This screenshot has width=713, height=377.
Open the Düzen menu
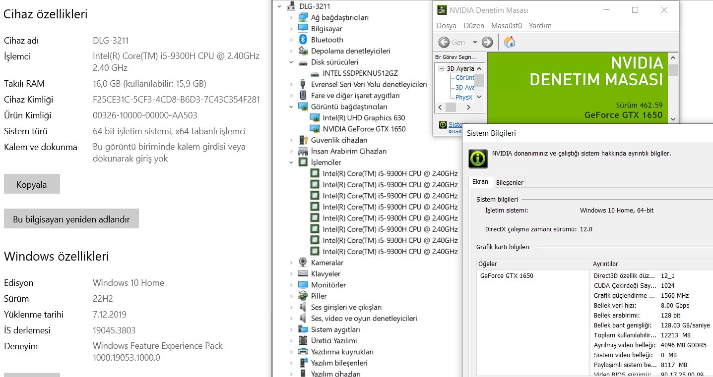click(474, 26)
